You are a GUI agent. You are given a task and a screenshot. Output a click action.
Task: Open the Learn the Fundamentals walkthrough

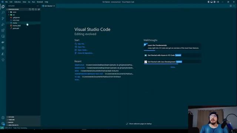(x=172, y=47)
